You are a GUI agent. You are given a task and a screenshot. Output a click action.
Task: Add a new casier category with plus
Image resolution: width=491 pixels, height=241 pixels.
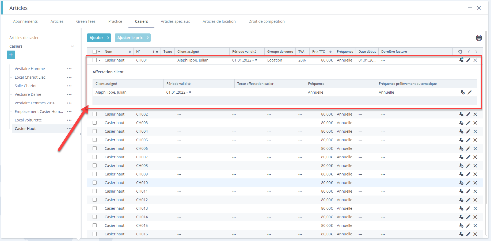[11, 55]
